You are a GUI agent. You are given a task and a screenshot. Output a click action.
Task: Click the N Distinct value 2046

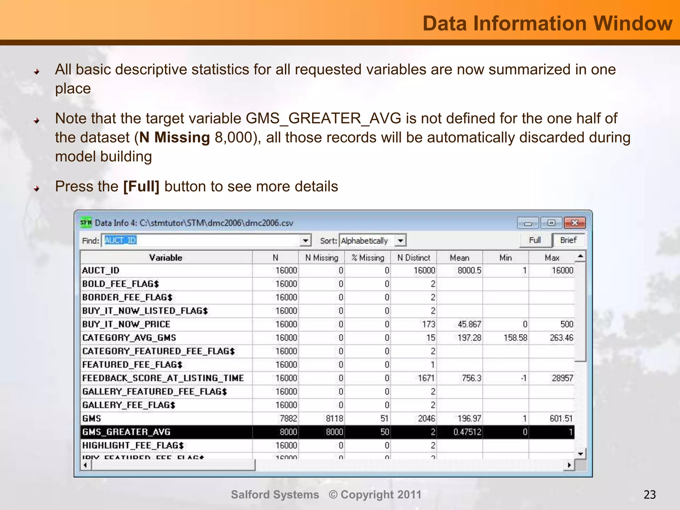point(426,419)
